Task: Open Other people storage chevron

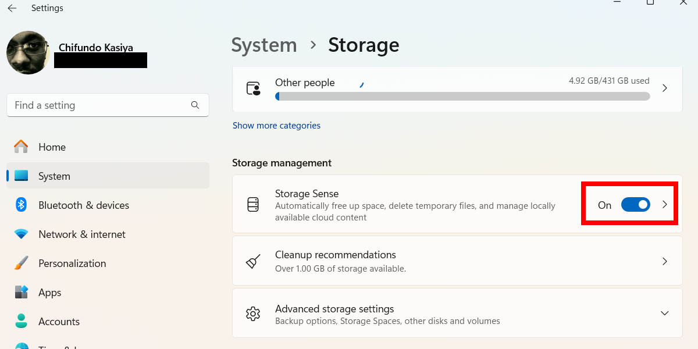Action: click(664, 88)
